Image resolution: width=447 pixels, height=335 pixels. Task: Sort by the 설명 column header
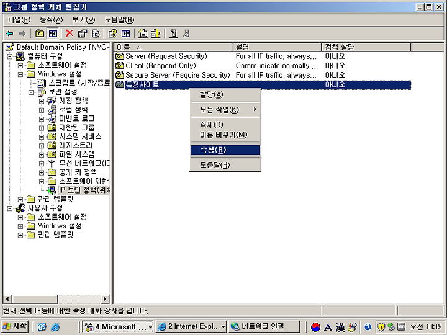click(277, 47)
